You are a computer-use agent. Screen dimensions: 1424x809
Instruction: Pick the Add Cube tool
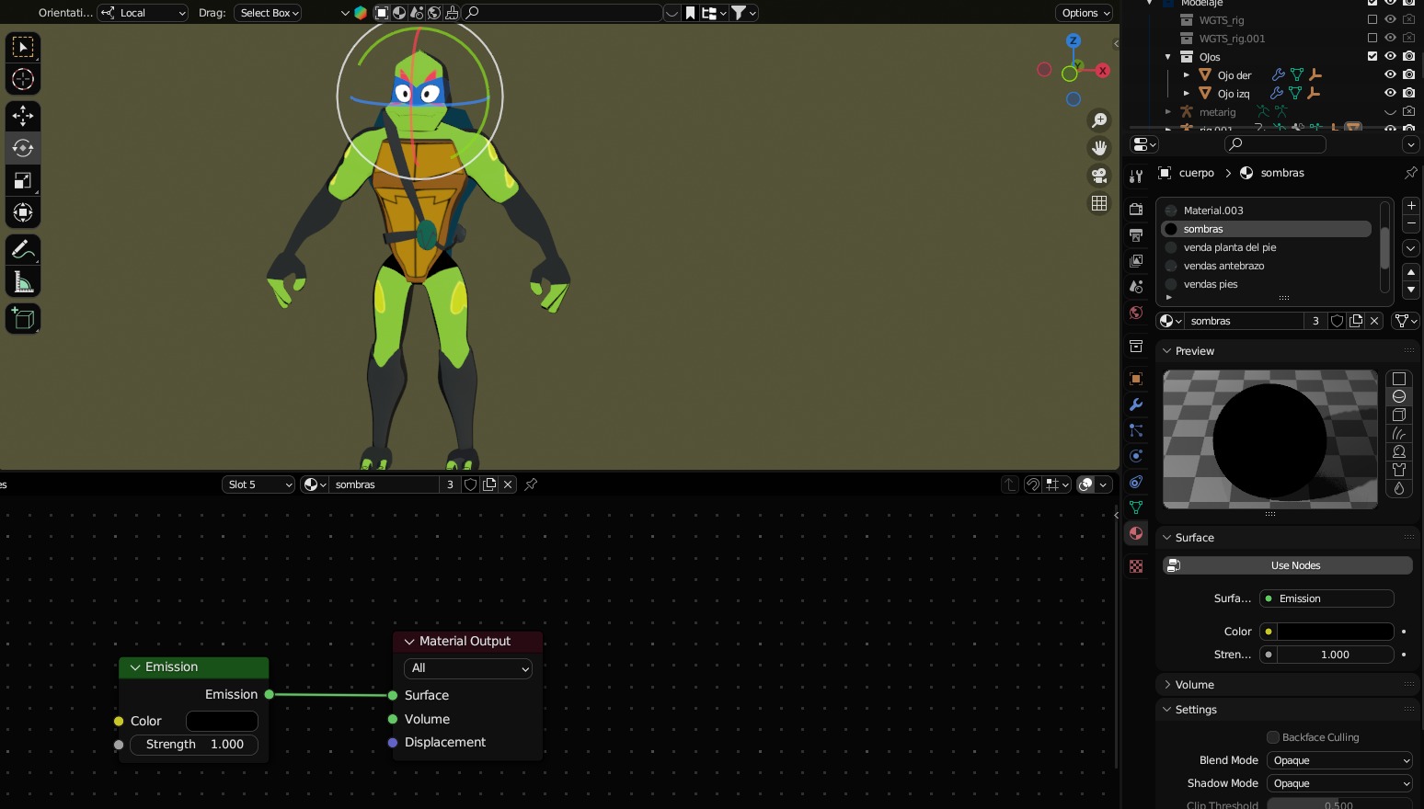tap(23, 318)
